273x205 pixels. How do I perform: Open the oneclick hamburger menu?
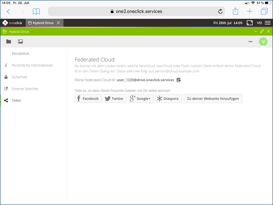coord(267,23)
